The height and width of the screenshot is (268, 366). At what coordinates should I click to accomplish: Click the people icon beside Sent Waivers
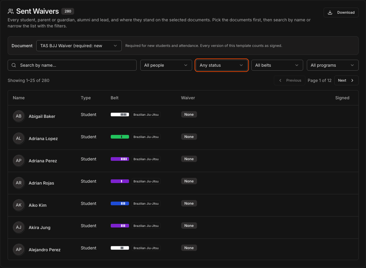[x=11, y=11]
